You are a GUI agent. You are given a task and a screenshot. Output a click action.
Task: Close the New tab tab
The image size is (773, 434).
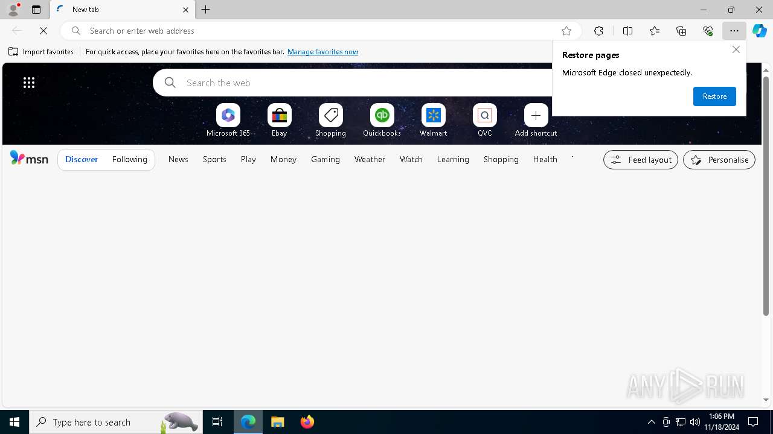click(185, 10)
